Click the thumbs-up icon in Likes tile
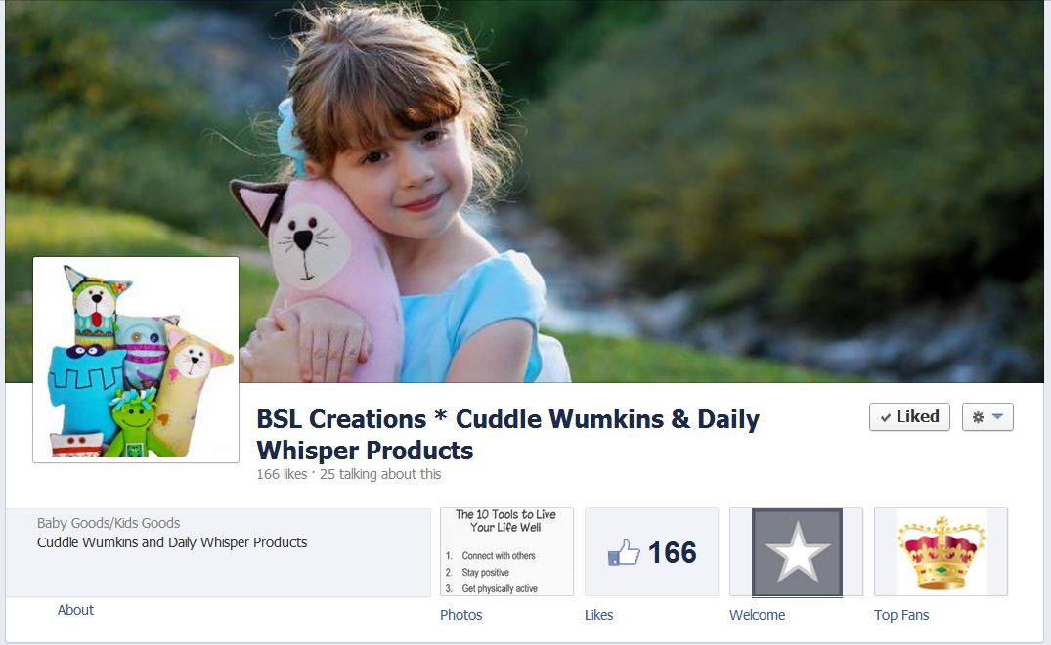Image resolution: width=1051 pixels, height=645 pixels. tap(624, 552)
